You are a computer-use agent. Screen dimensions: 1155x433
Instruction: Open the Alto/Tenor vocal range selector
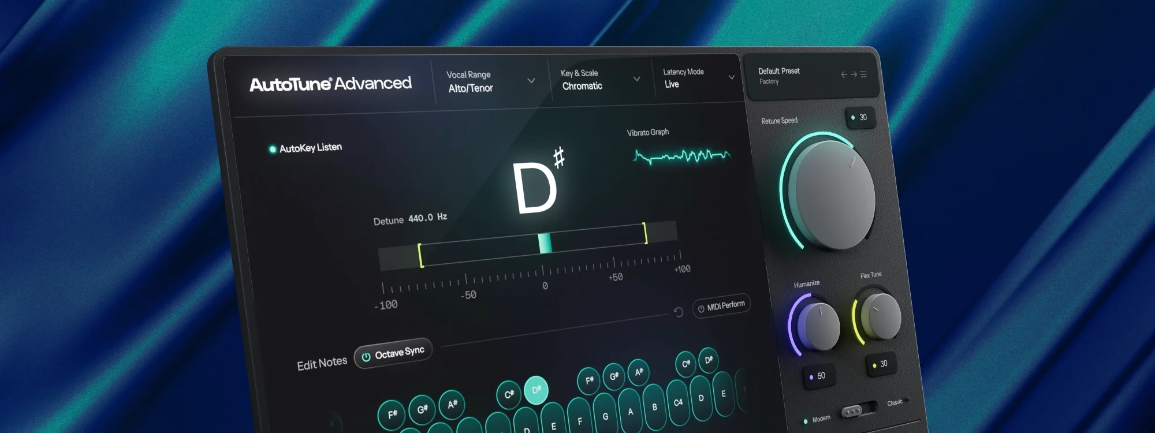(x=471, y=88)
